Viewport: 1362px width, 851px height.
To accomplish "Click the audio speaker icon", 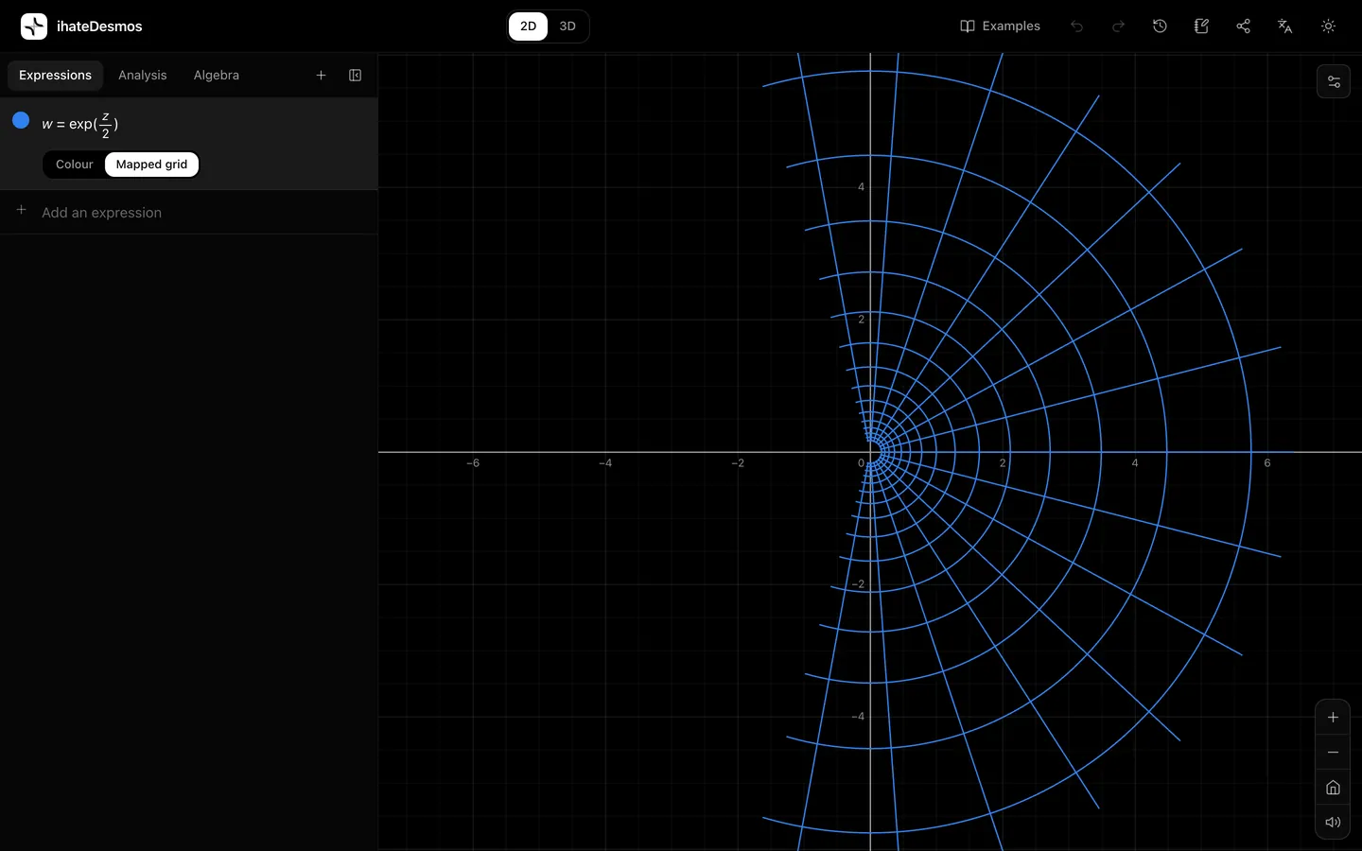I will point(1333,823).
